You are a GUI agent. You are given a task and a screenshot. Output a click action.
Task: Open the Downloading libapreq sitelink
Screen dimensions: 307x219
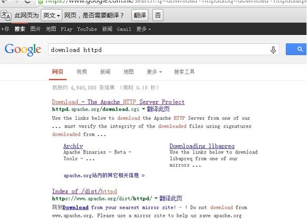pos(202,146)
